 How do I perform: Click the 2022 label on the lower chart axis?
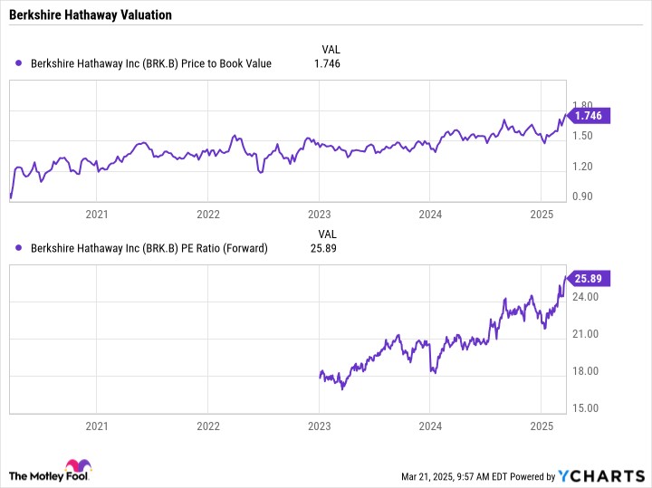coord(207,425)
